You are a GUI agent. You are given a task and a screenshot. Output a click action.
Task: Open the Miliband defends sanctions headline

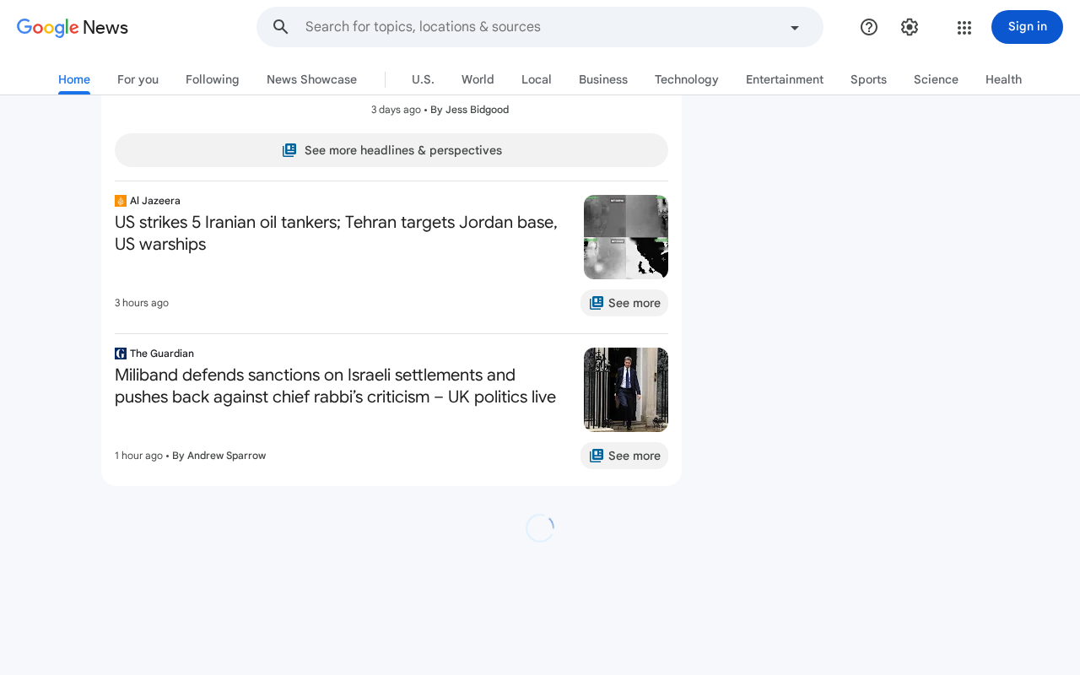[x=336, y=386]
